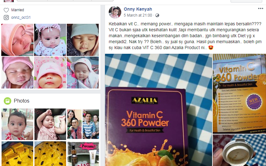Click the Instagram icon beside onnz_oct31
This screenshot has width=266, height=166.
pyautogui.click(x=6, y=18)
